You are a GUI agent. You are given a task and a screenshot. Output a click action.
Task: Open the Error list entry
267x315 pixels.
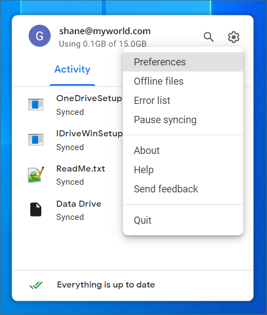[x=183, y=101]
